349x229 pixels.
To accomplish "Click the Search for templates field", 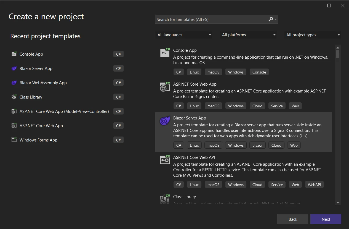I will click(x=211, y=20).
